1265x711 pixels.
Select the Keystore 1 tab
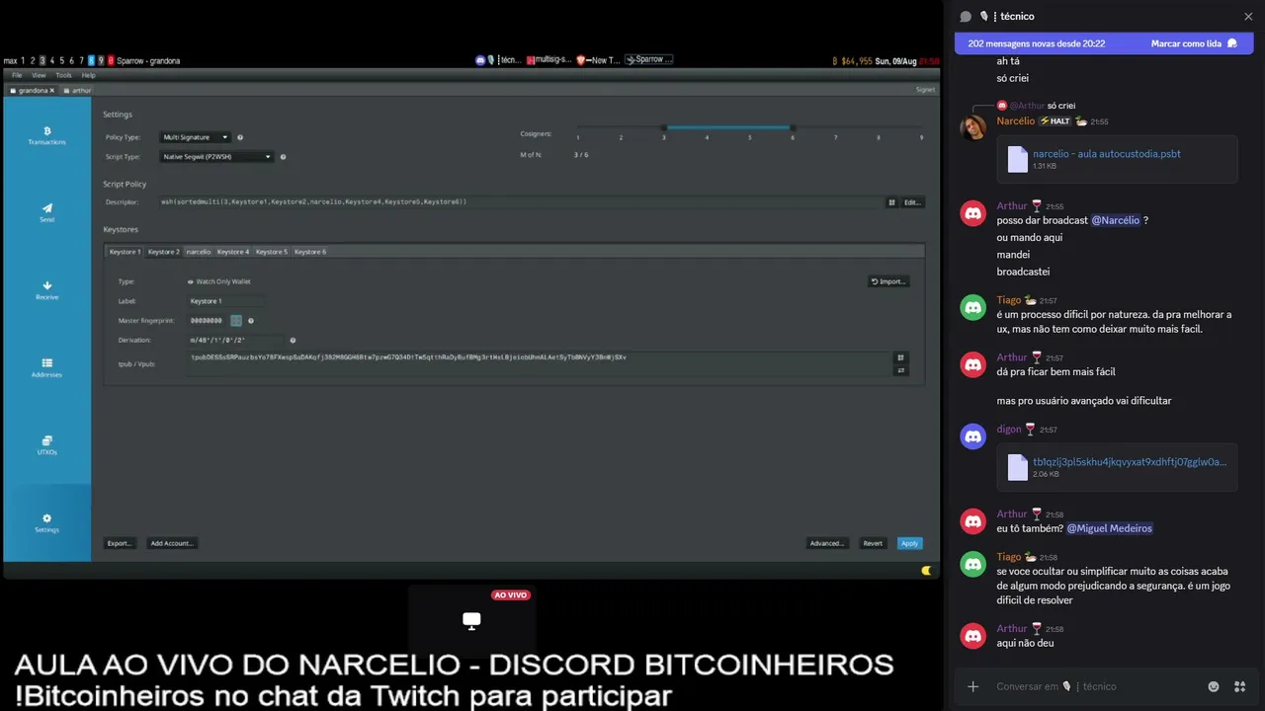126,252
